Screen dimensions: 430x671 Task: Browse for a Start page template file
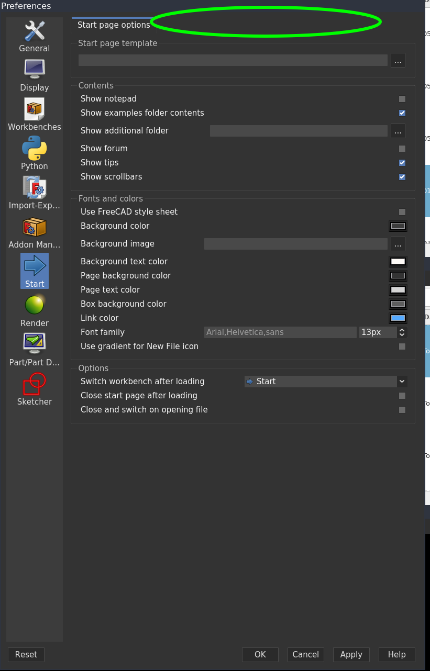coord(398,60)
